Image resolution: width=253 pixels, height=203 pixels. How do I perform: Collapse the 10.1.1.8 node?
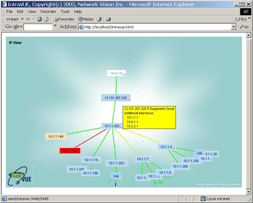pos(172,173)
